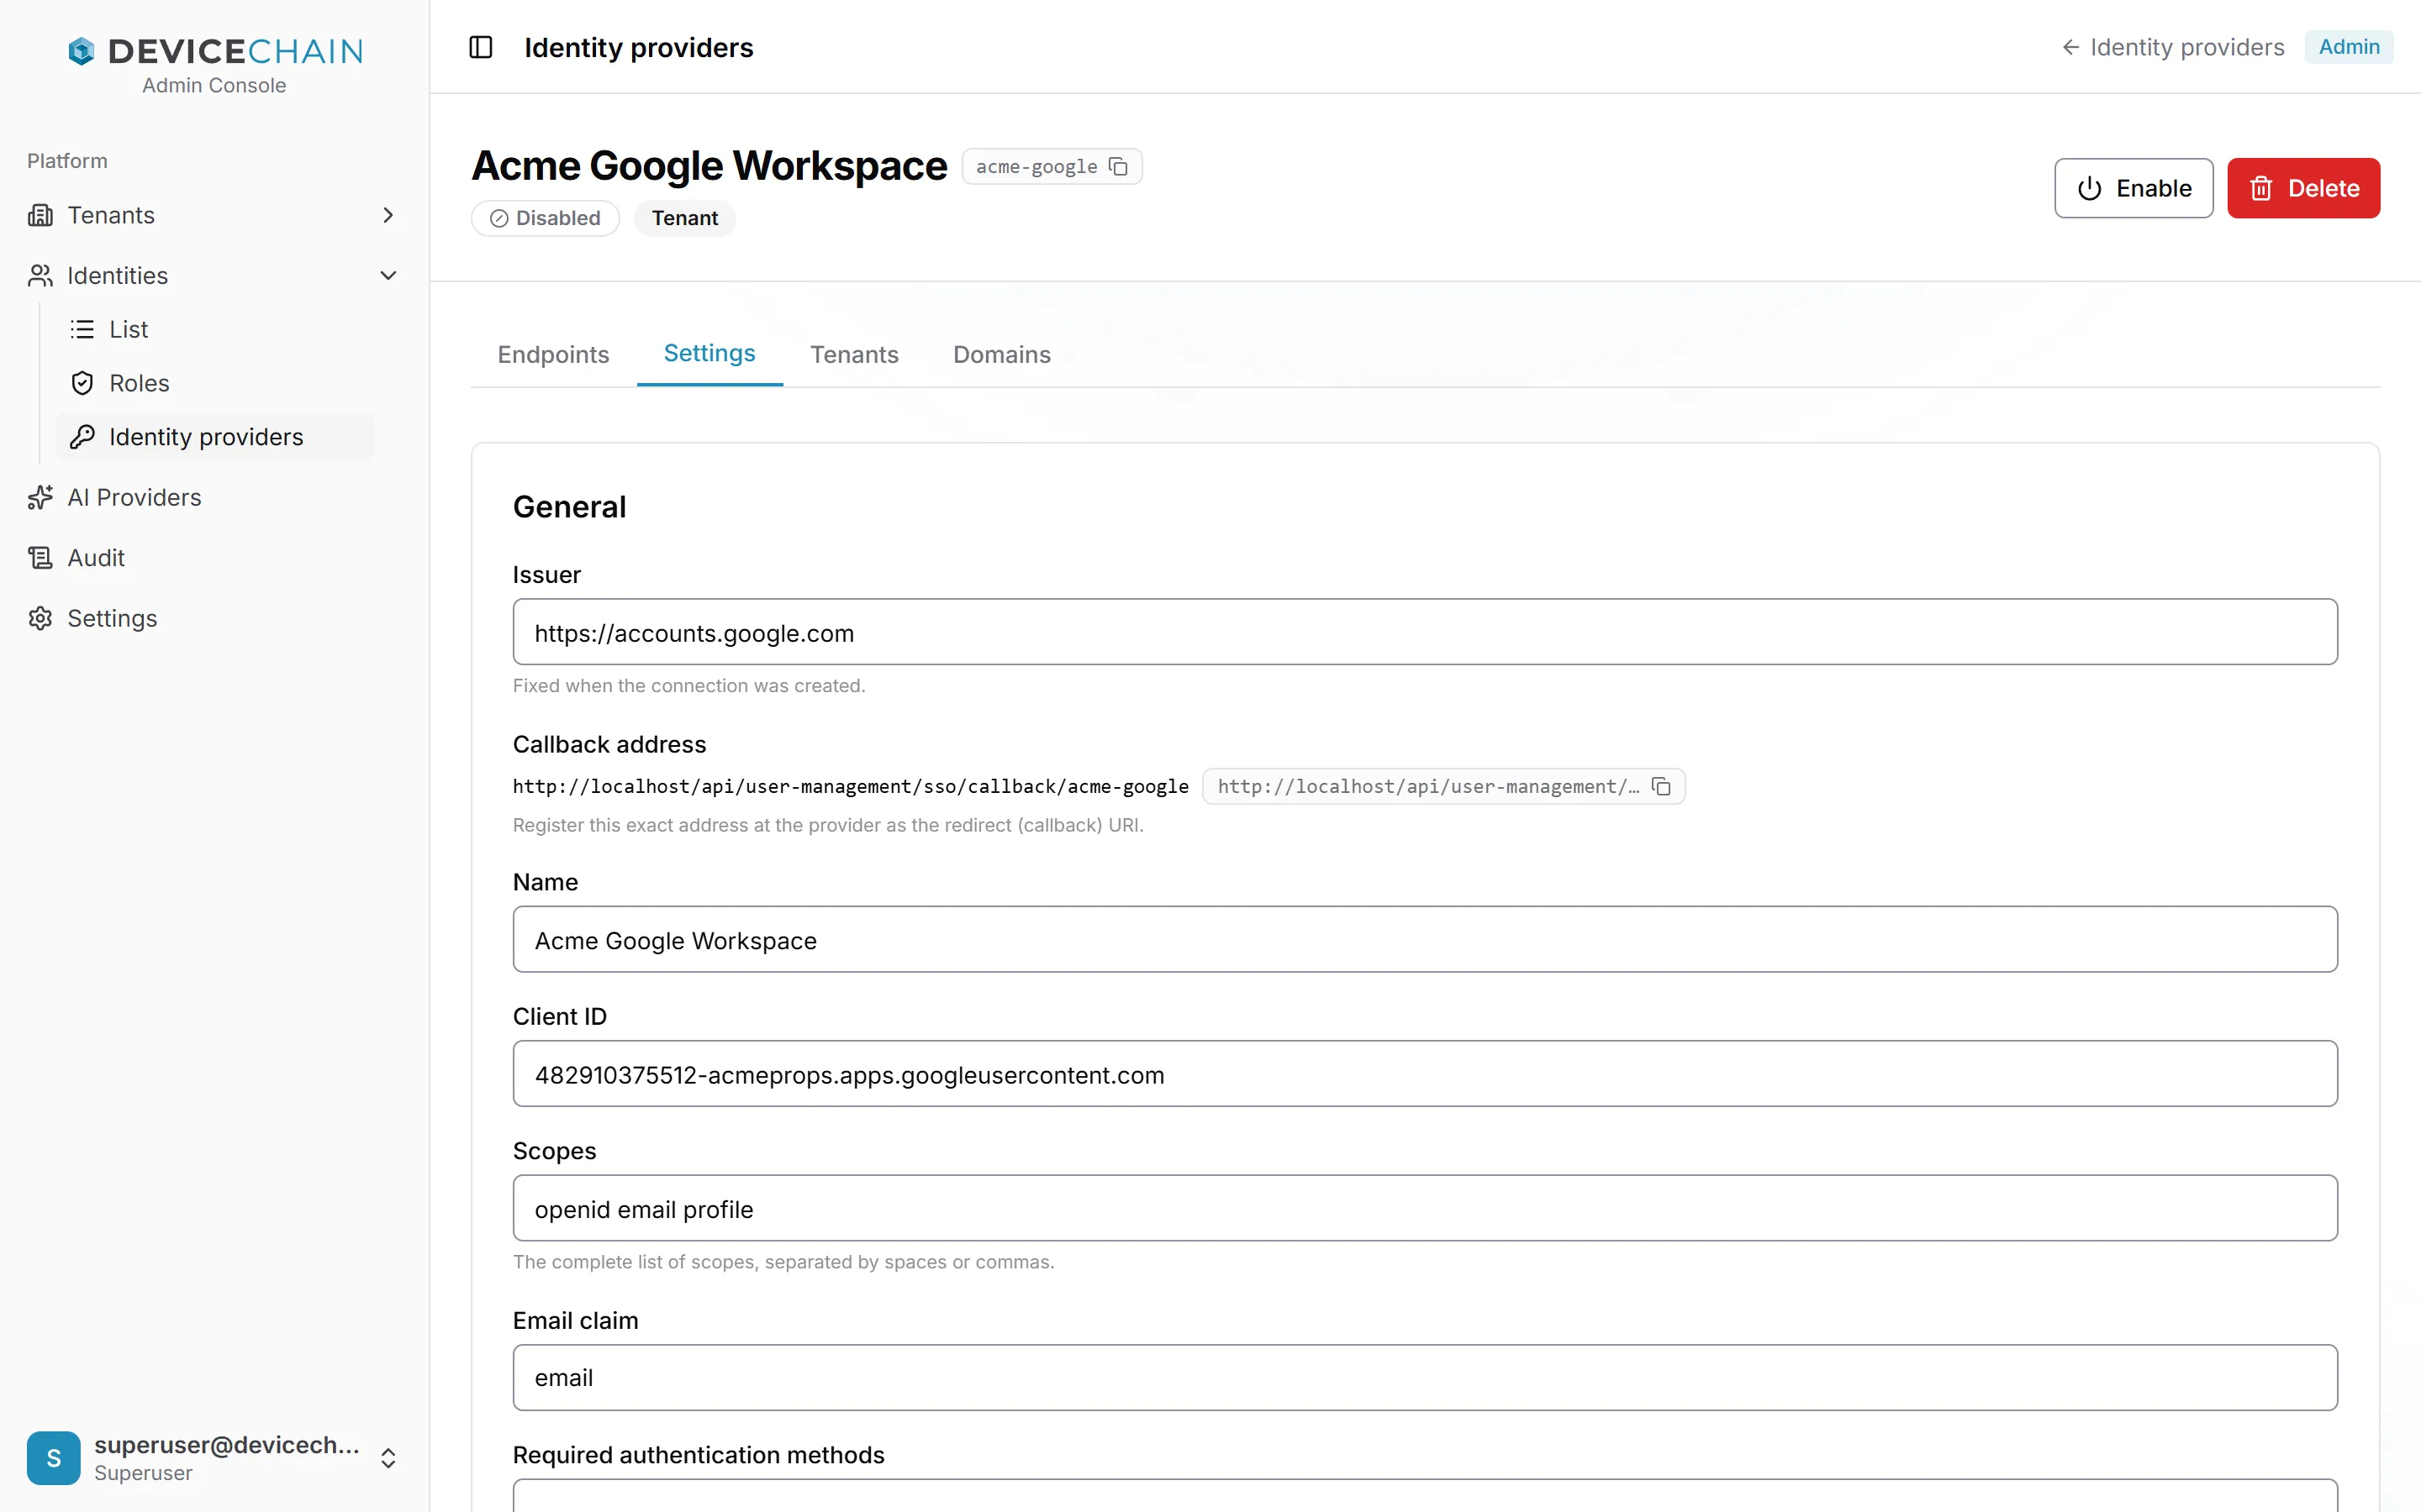Click the 'Fixed when the connection was created' hint
This screenshot has height=1512, width=2421.
(689, 686)
